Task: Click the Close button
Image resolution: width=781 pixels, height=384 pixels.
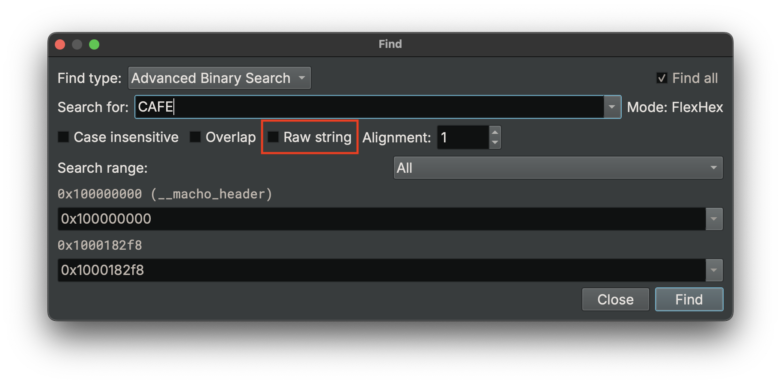Action: [x=615, y=299]
